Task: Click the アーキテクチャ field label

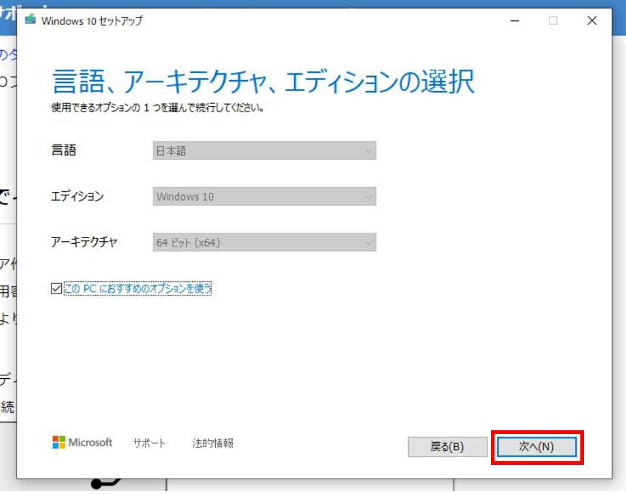Action: [84, 242]
